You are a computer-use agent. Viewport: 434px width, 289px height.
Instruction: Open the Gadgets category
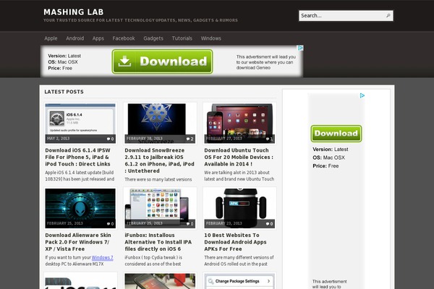pyautogui.click(x=153, y=38)
